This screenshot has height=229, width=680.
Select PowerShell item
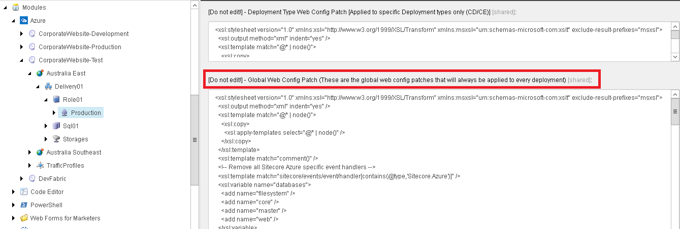tap(46, 205)
